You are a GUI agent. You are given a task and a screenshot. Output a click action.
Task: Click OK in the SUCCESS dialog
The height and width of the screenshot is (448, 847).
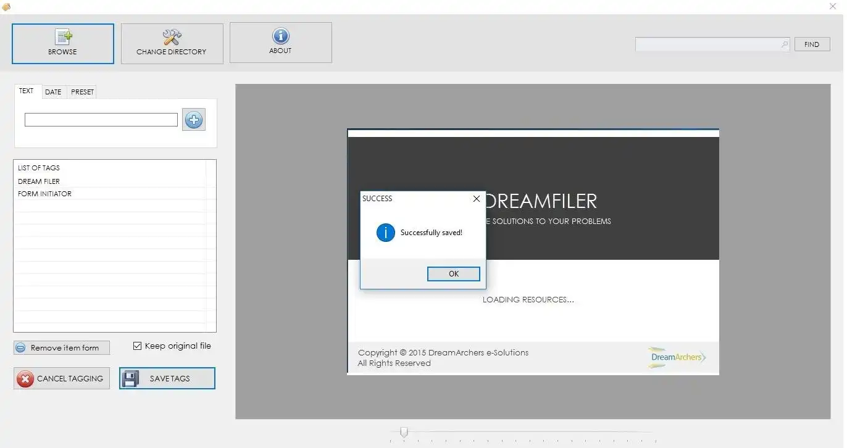[x=454, y=274]
